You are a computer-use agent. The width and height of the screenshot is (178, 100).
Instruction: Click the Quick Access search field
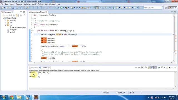tap(153, 7)
